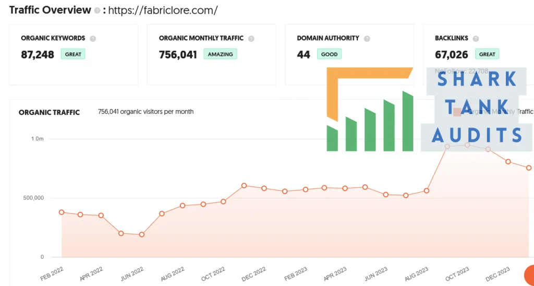Click the Backlinks value 67,026
534x286 pixels.
452,55
